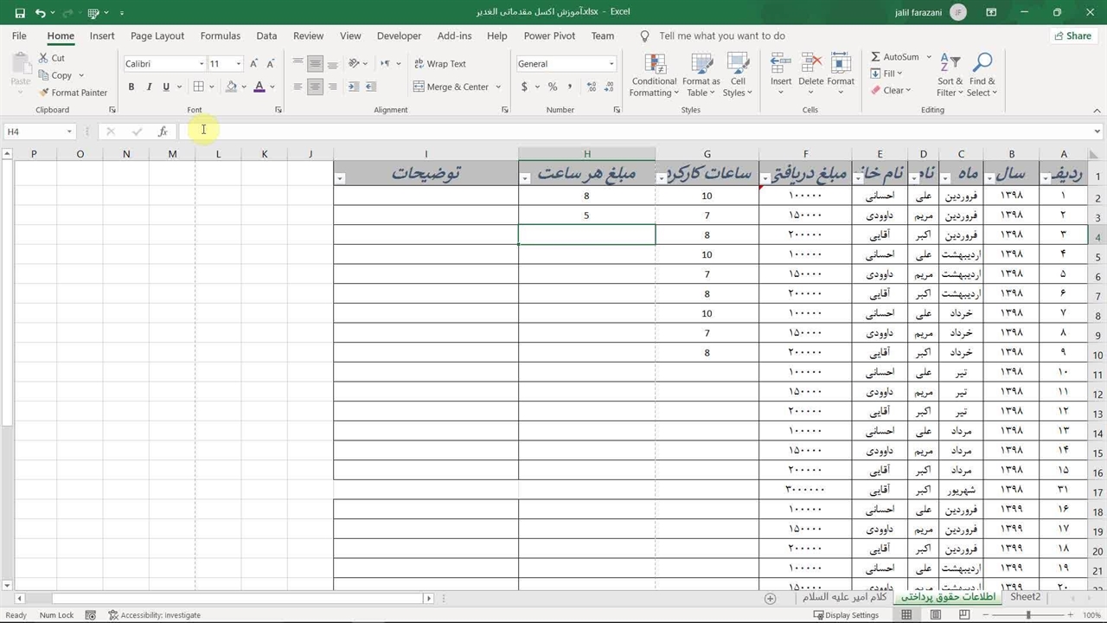Click the Conditional Formatting icon

pyautogui.click(x=654, y=66)
